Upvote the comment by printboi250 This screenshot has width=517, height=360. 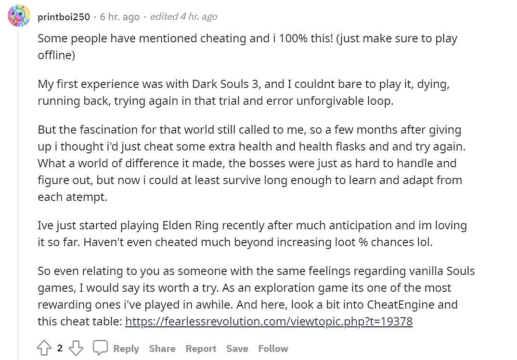(x=44, y=348)
